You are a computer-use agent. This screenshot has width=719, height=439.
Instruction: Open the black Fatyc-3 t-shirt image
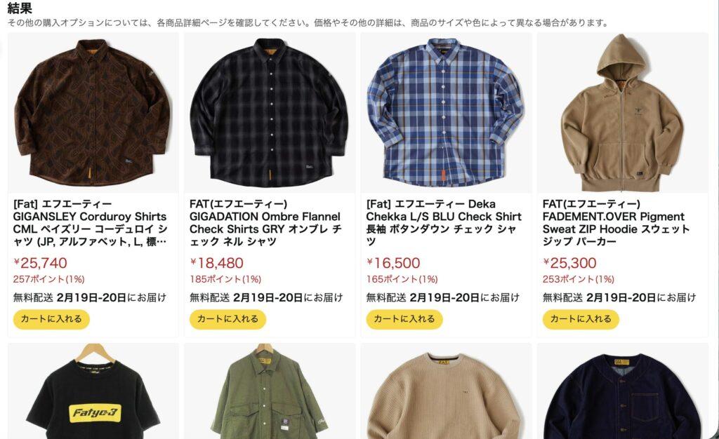pos(93,391)
